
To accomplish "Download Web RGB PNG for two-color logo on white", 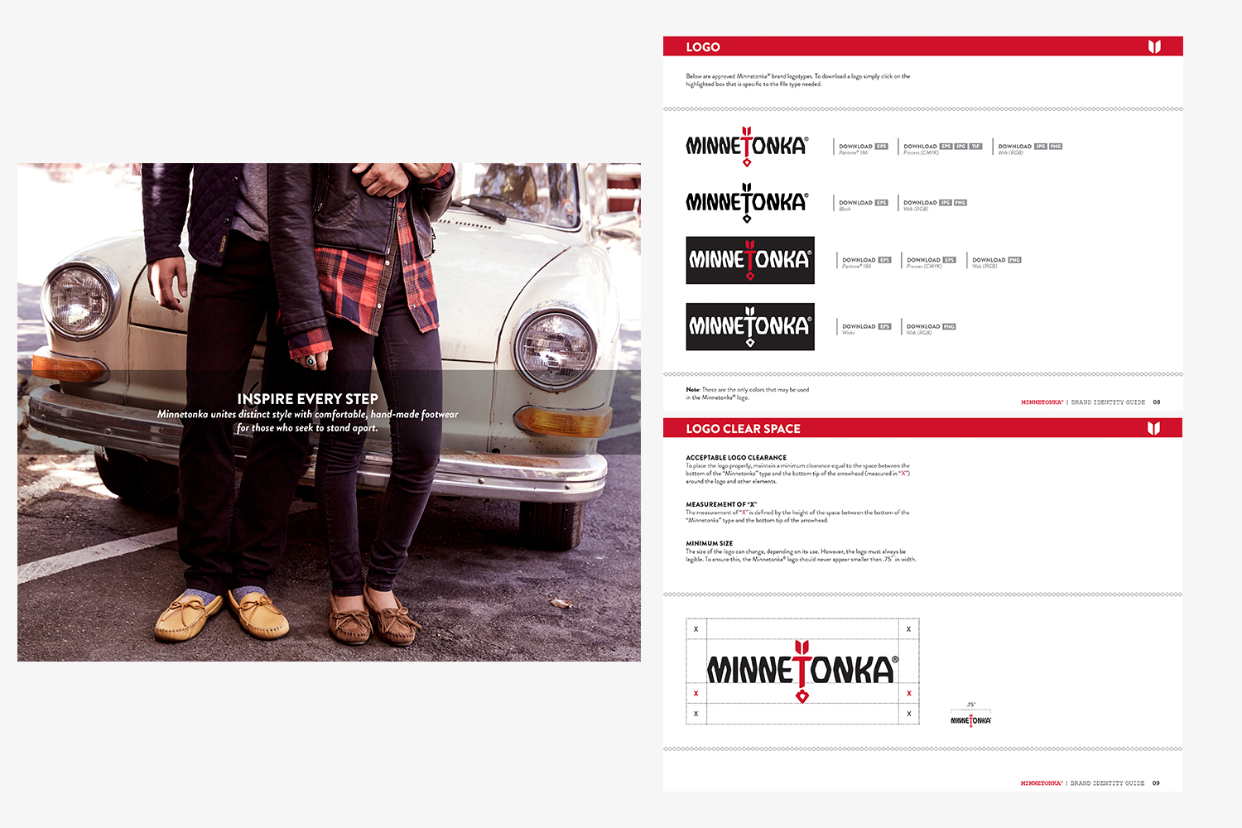I will click(x=1056, y=147).
